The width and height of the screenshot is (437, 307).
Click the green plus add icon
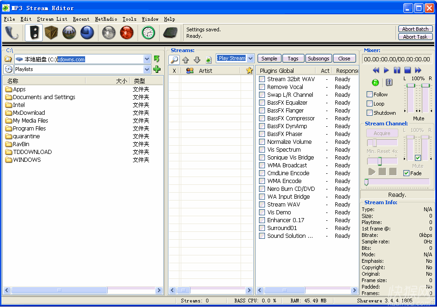(157, 69)
